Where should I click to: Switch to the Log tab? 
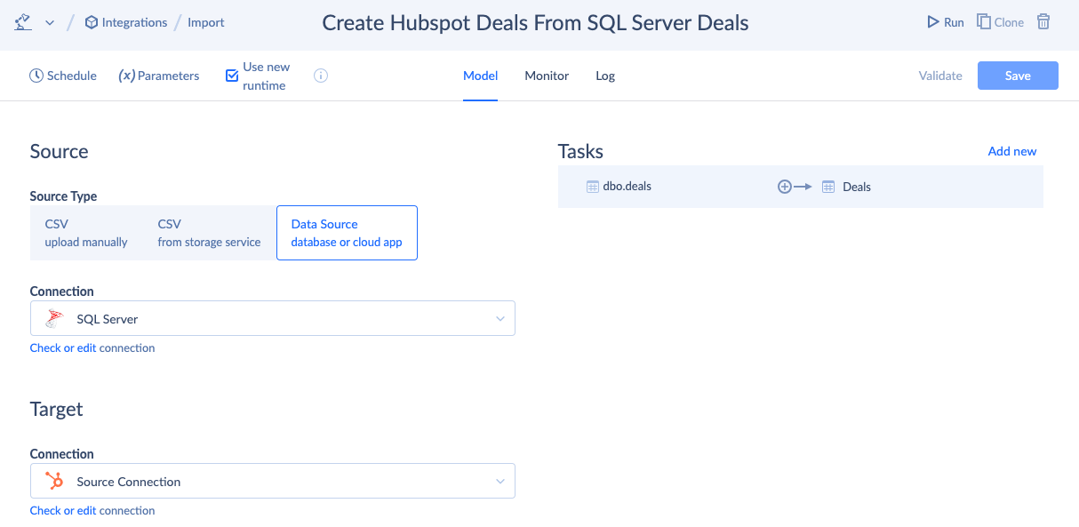click(x=605, y=76)
